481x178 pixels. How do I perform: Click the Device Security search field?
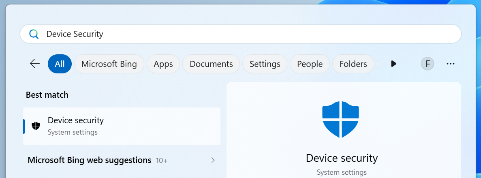[241, 34]
